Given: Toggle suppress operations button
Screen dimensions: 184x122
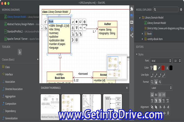Looking at the screenshot, I should (156, 100).
